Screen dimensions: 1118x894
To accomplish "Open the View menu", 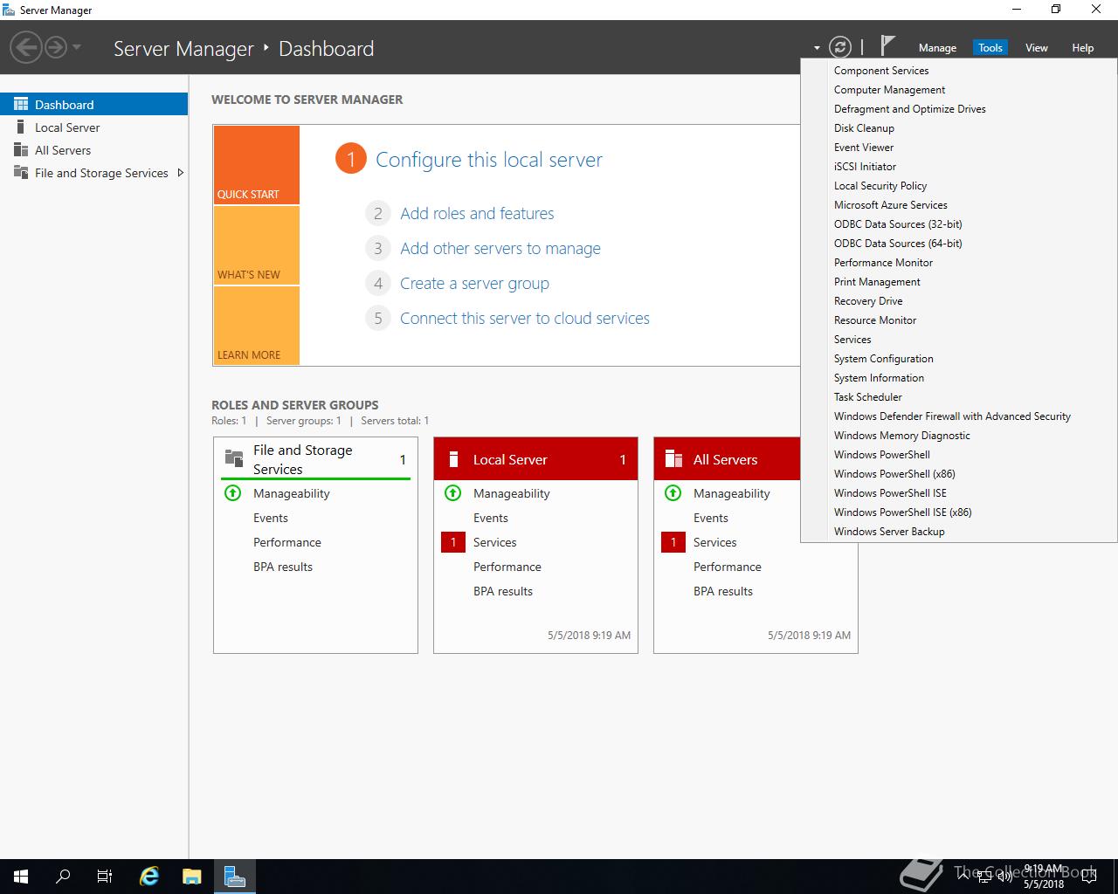I will pyautogui.click(x=1036, y=48).
